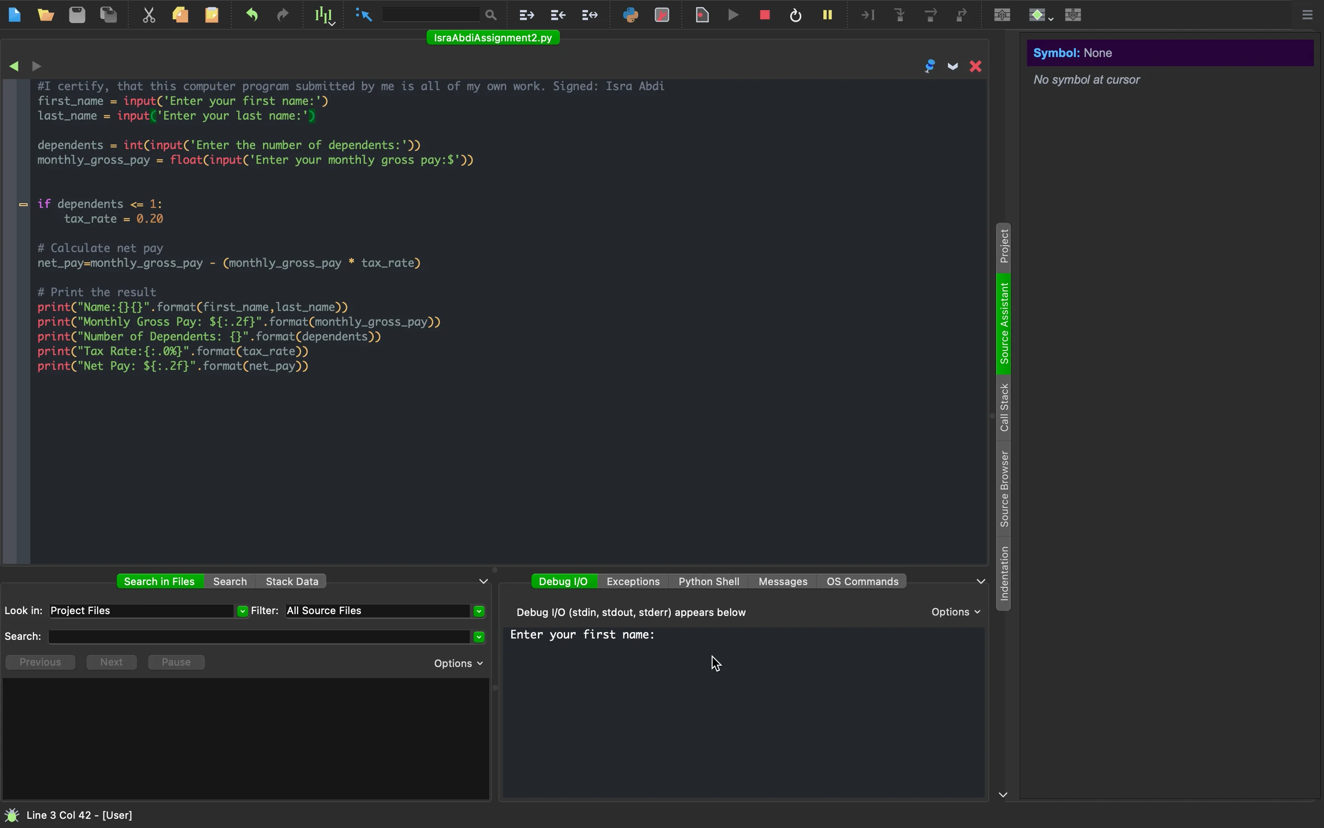Pause debugging with the pause icon
The width and height of the screenshot is (1324, 828).
[x=828, y=15]
